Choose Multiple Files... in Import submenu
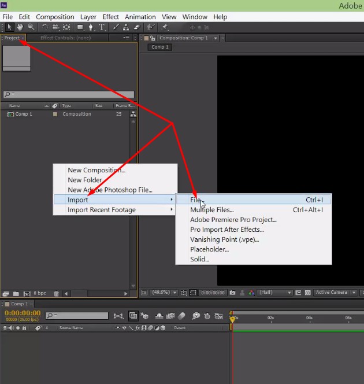This screenshot has width=364, height=384. click(x=254, y=210)
